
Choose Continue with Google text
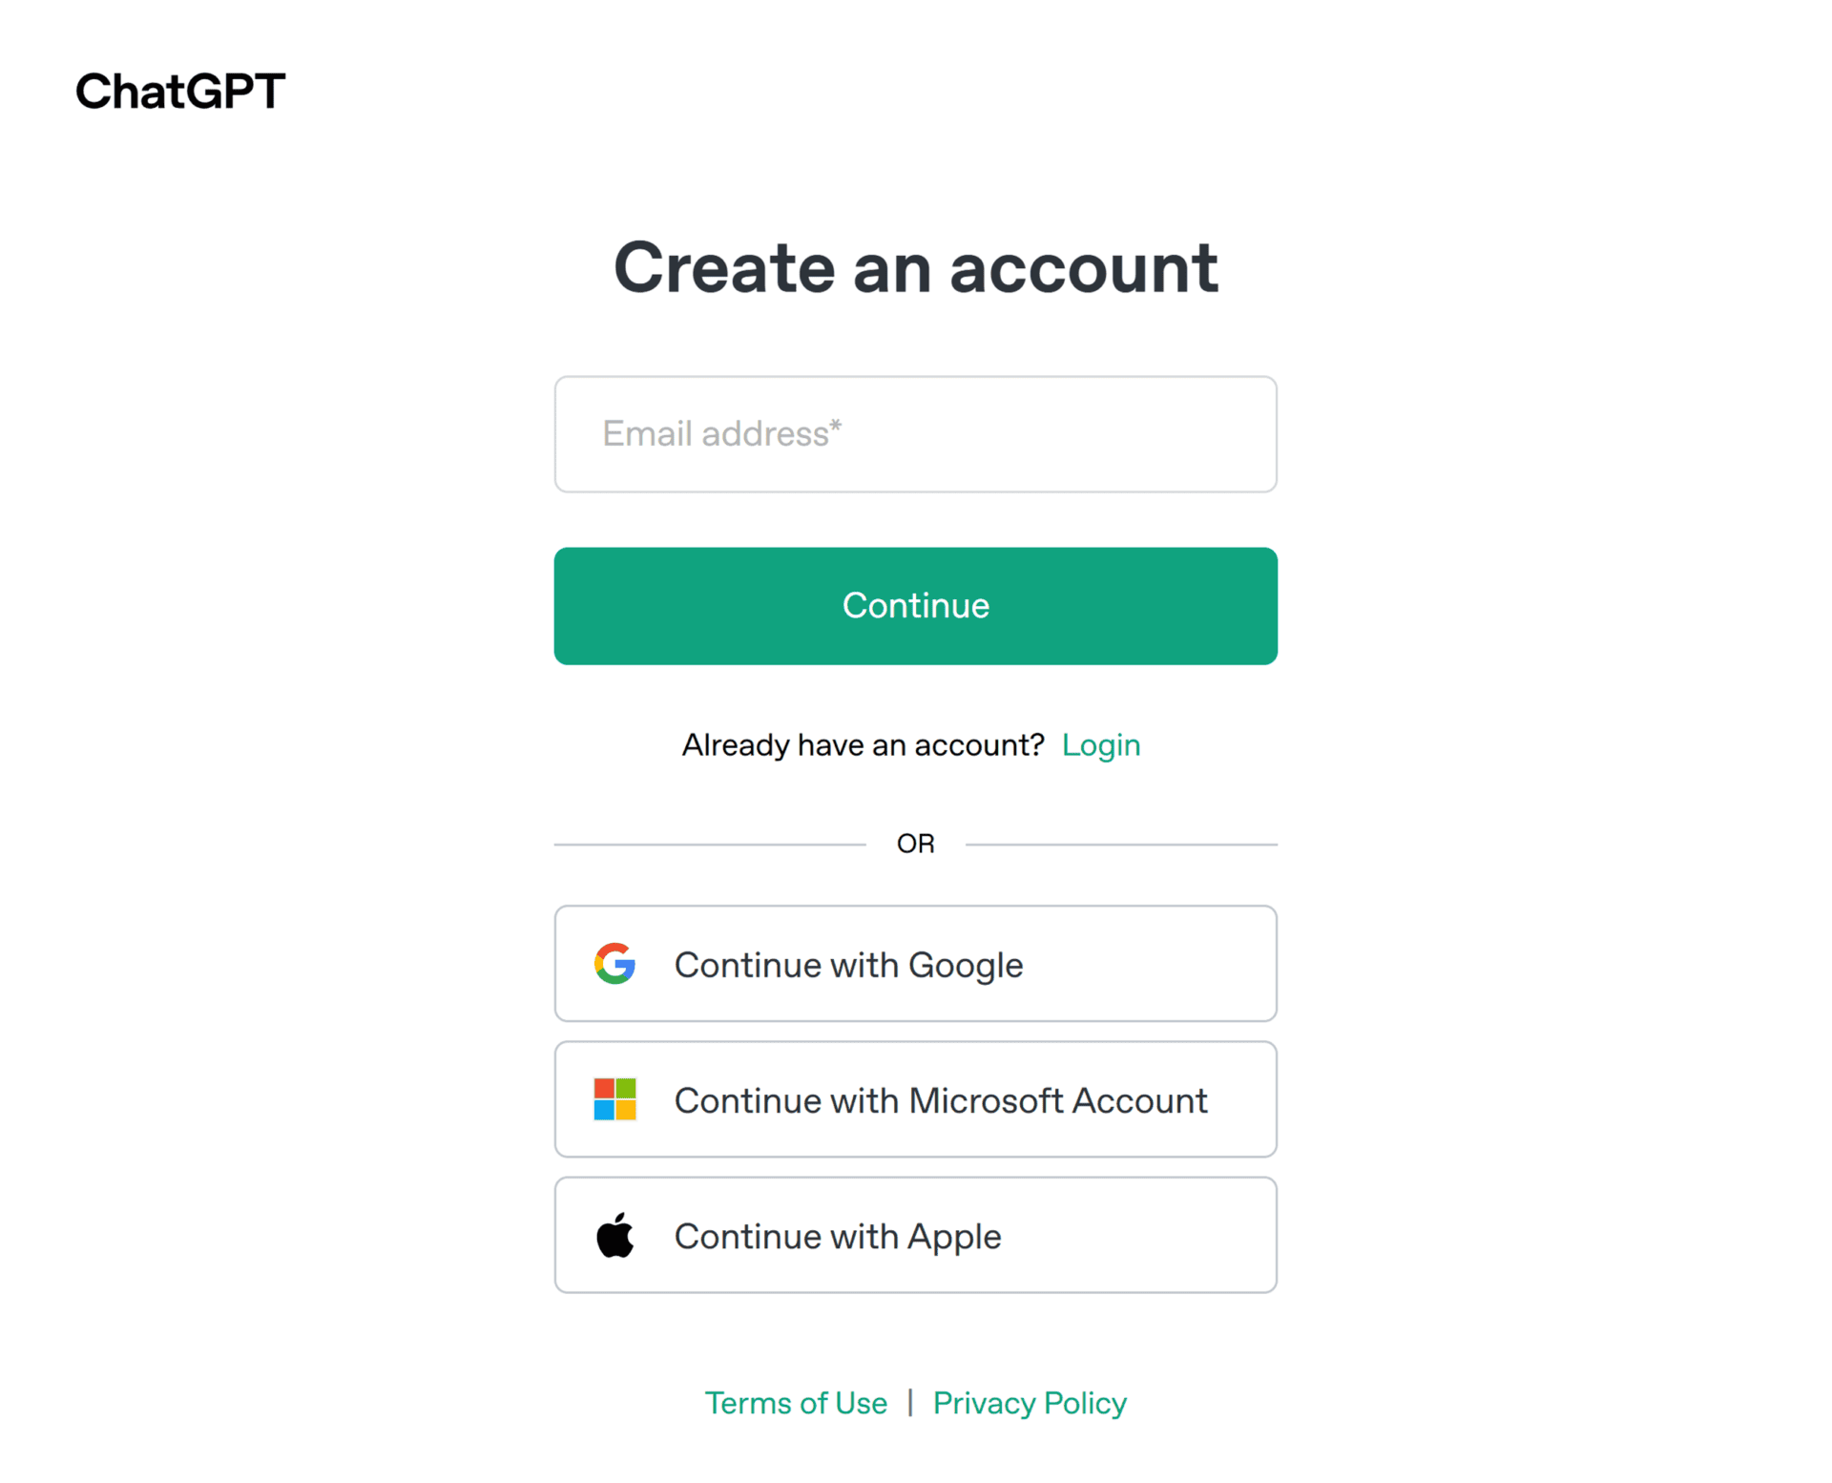[848, 965]
